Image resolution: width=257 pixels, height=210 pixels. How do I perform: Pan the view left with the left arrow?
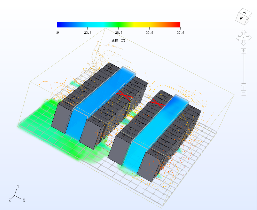click(x=238, y=38)
